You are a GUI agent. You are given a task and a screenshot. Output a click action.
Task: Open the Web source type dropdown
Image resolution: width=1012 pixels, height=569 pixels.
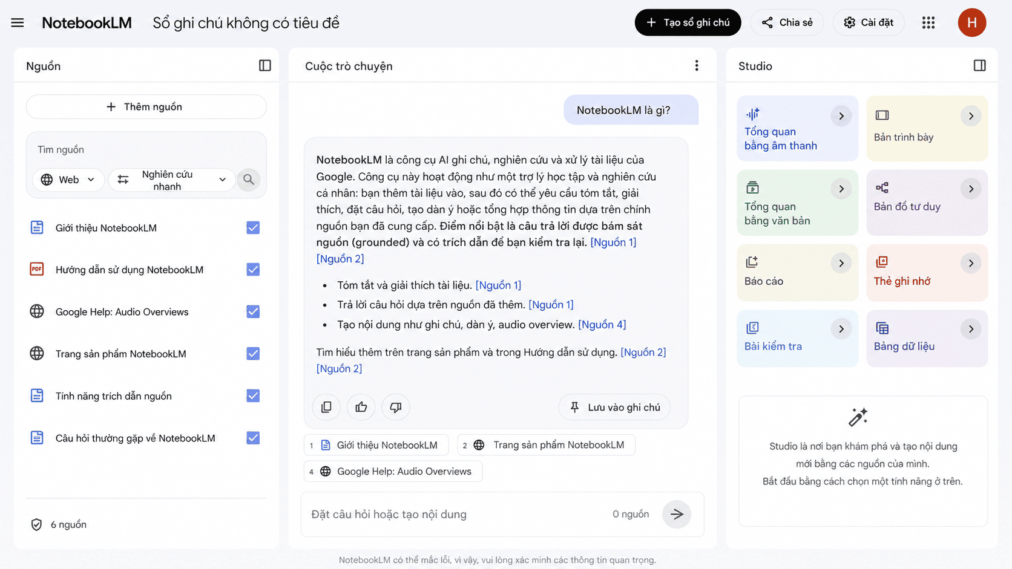(x=68, y=180)
